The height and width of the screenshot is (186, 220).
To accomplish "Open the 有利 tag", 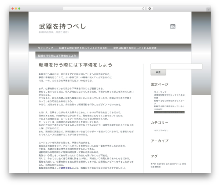I will tap(163, 164).
